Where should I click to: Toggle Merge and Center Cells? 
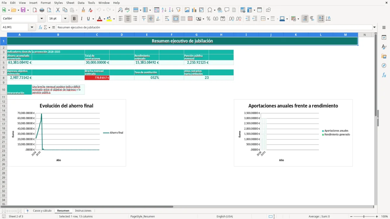coord(176,19)
